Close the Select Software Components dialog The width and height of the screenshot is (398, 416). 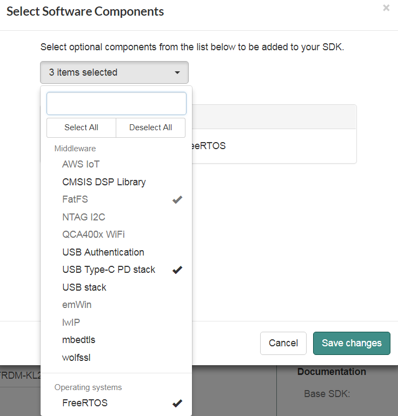tap(386, 8)
